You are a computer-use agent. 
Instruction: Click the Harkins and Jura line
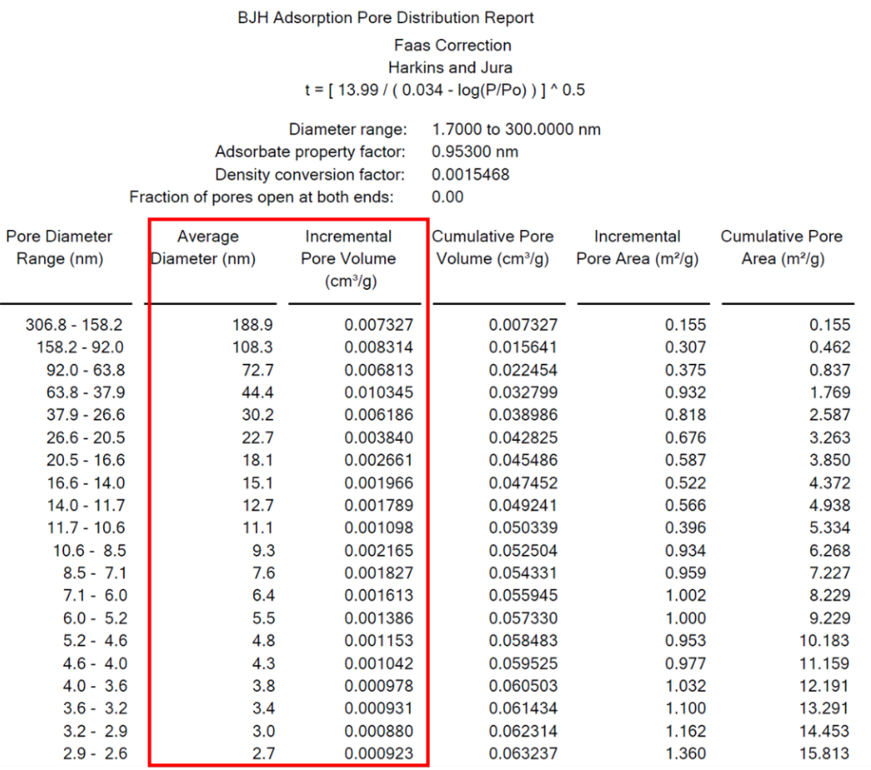(452, 67)
